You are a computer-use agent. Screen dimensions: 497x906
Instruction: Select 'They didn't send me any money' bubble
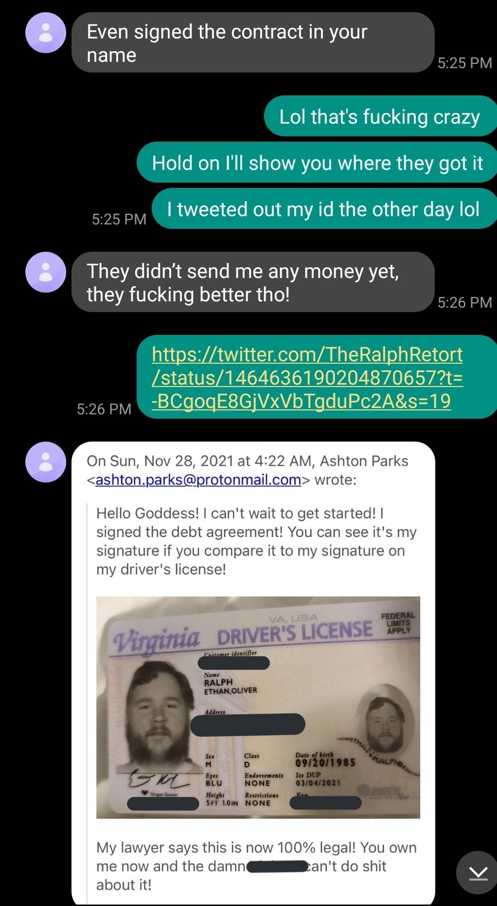(253, 282)
